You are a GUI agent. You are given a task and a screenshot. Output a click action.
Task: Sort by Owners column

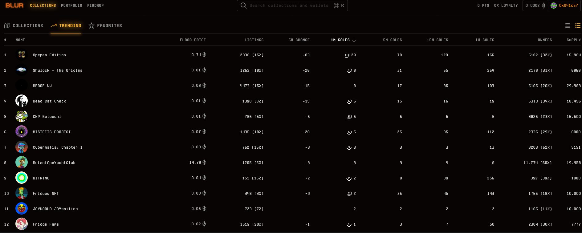545,40
